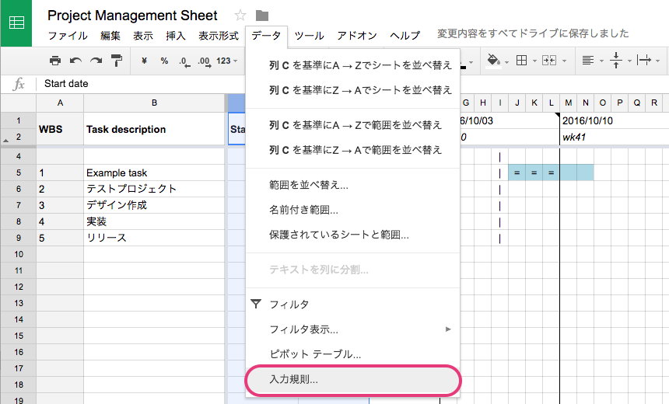The width and height of the screenshot is (669, 404).
Task: Select フィルタ表示... menu entry
Action: [352, 329]
